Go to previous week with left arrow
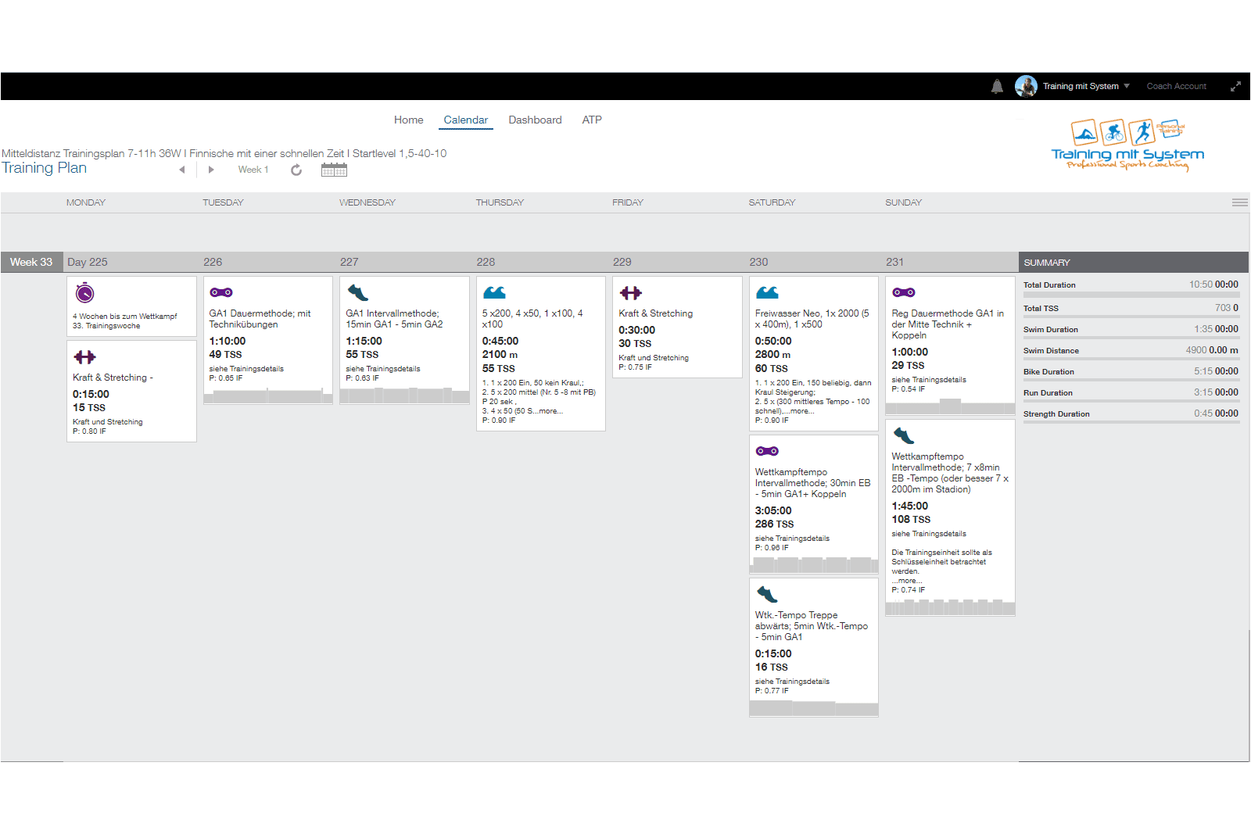This screenshot has width=1251, height=834. pyautogui.click(x=182, y=170)
